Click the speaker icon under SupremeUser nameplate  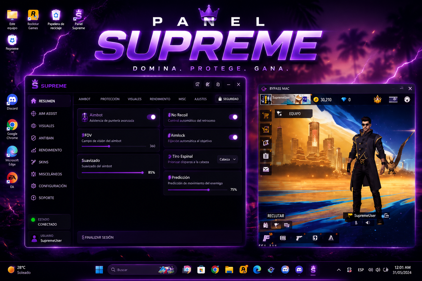368,223
